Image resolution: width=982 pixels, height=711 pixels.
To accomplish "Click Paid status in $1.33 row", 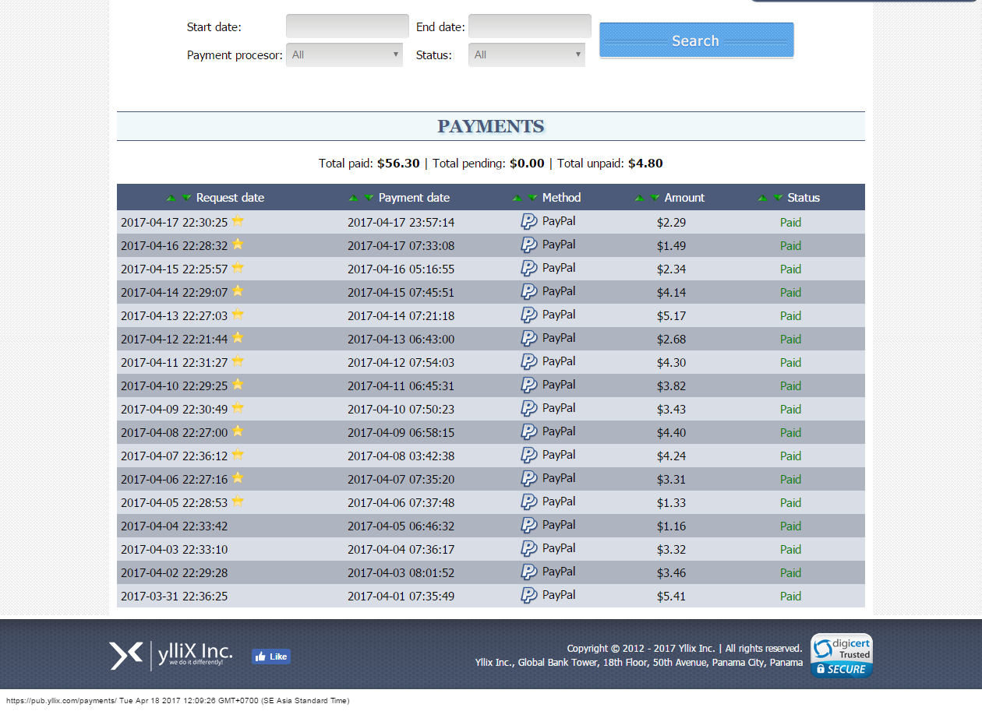I will click(x=790, y=503).
